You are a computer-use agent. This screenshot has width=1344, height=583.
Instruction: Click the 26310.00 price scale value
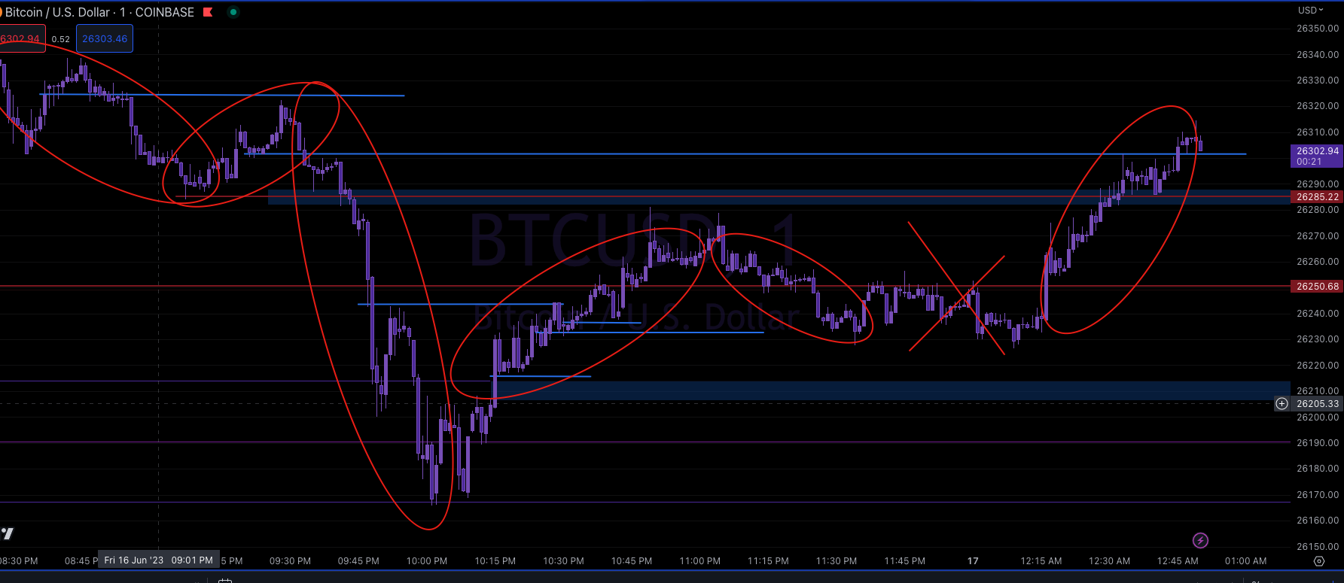[x=1318, y=132]
